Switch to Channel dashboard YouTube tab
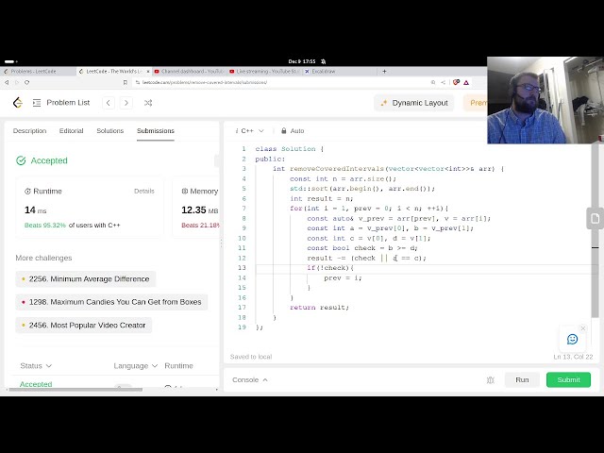Viewport: 604px width, 453px height. pyautogui.click(x=189, y=72)
